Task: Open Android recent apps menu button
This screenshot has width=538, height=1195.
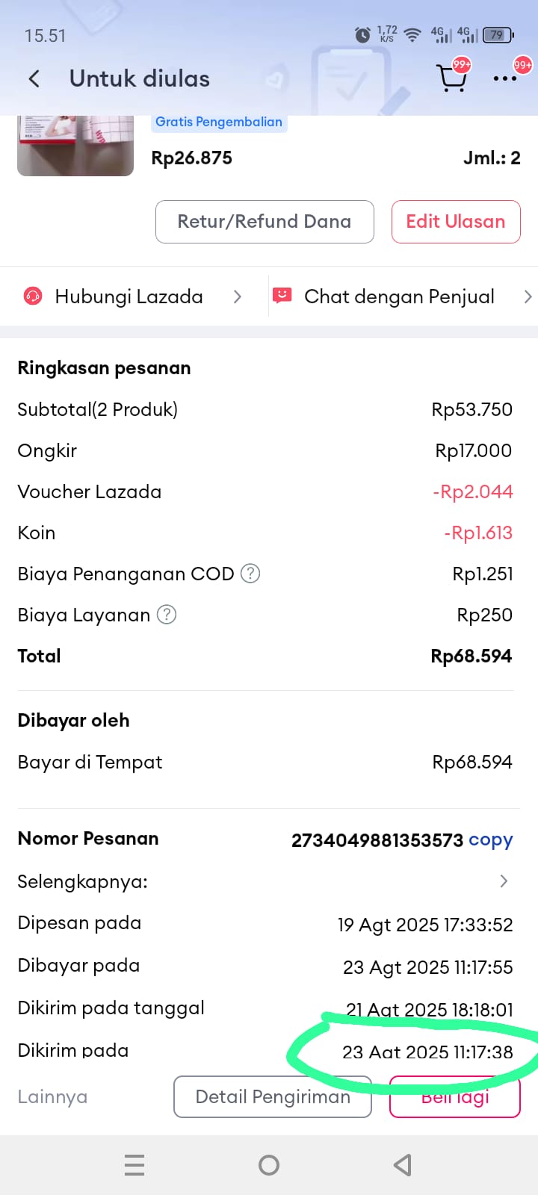Action: click(134, 1165)
